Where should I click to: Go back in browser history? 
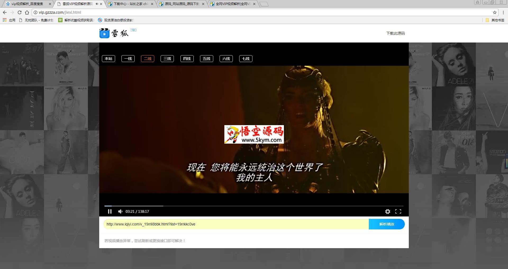click(5, 12)
